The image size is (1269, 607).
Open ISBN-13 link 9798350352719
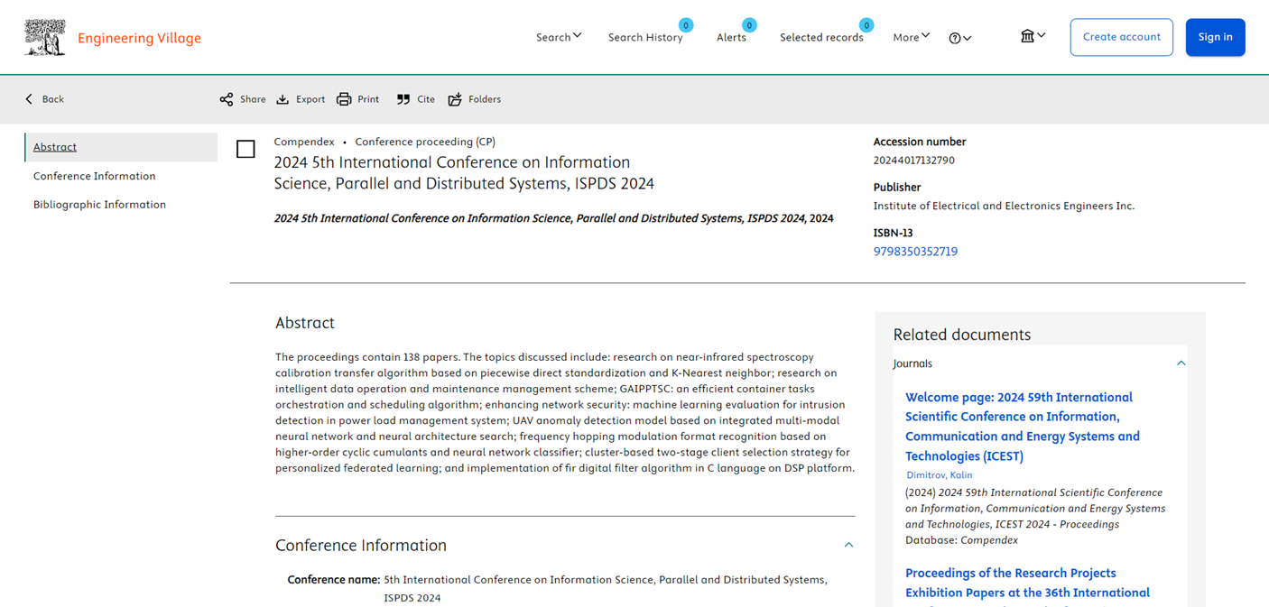click(x=915, y=252)
